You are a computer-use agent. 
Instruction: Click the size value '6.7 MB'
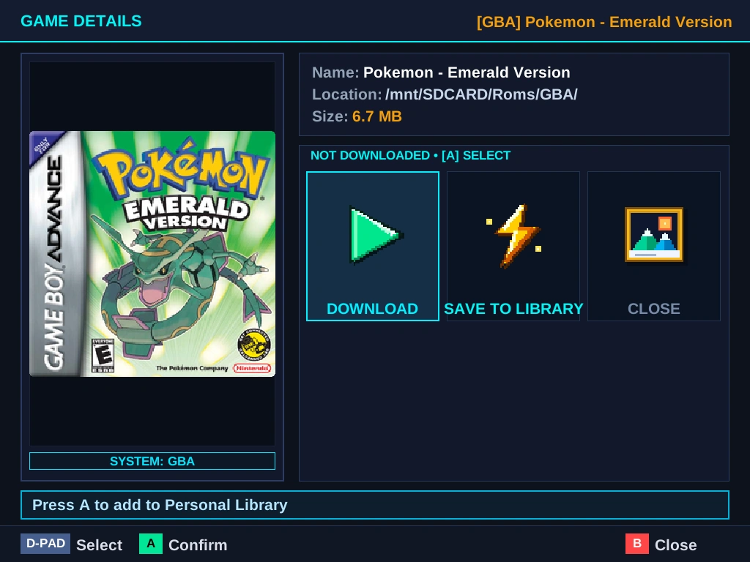tap(377, 116)
